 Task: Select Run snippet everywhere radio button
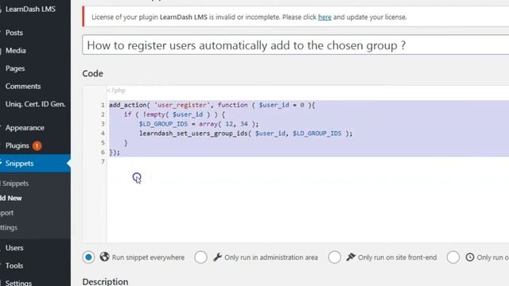point(88,257)
